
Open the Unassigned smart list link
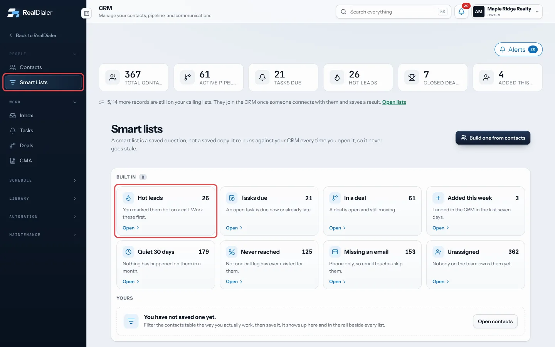(x=441, y=282)
